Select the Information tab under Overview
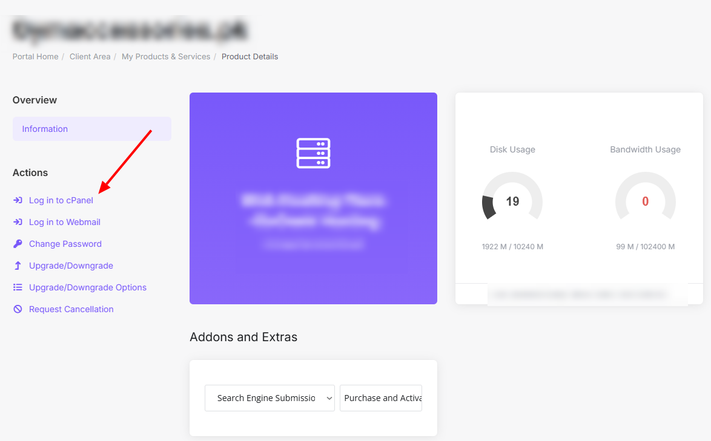Image resolution: width=711 pixels, height=441 pixels. (45, 129)
